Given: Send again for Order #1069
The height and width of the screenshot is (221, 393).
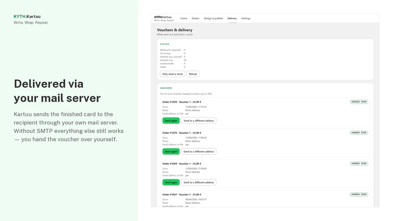Looking at the screenshot, I should 171,182.
